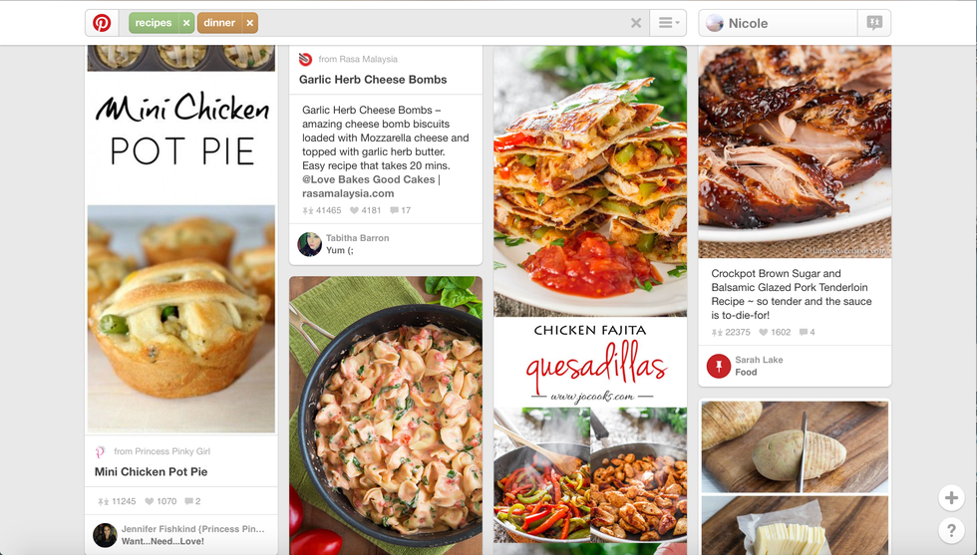
Task: Remove the dinner search tag
Action: tap(249, 23)
